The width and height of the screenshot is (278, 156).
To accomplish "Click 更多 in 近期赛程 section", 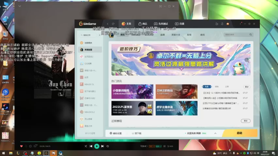I will (246, 121).
